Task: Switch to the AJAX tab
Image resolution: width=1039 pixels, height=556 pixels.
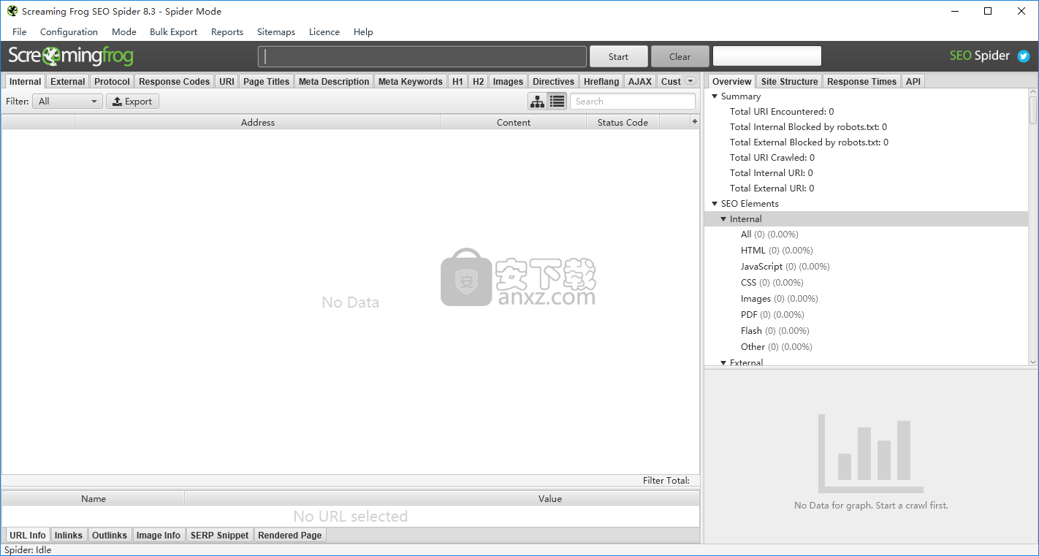Action: click(640, 82)
